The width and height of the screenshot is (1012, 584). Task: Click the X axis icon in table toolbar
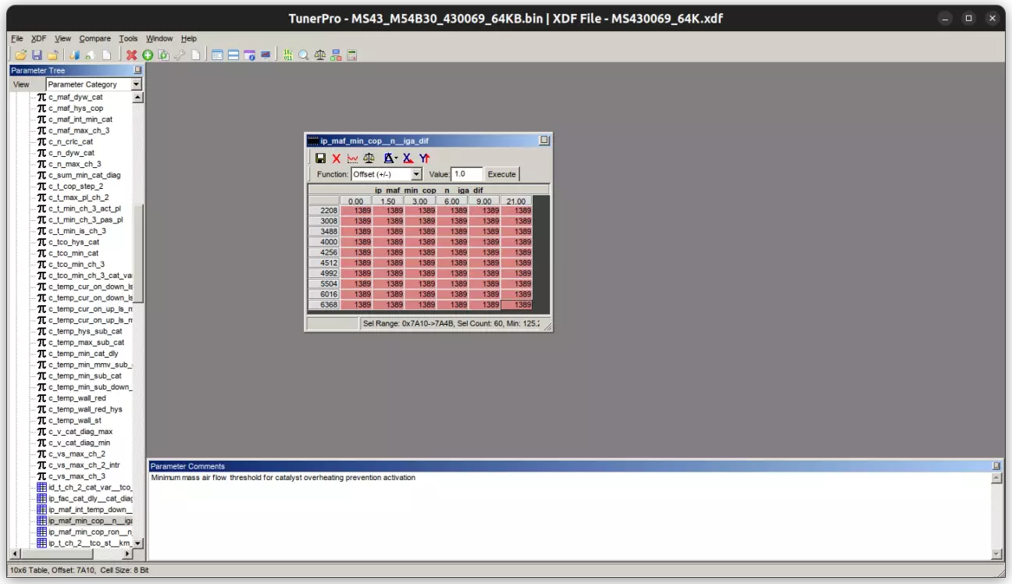tap(408, 158)
